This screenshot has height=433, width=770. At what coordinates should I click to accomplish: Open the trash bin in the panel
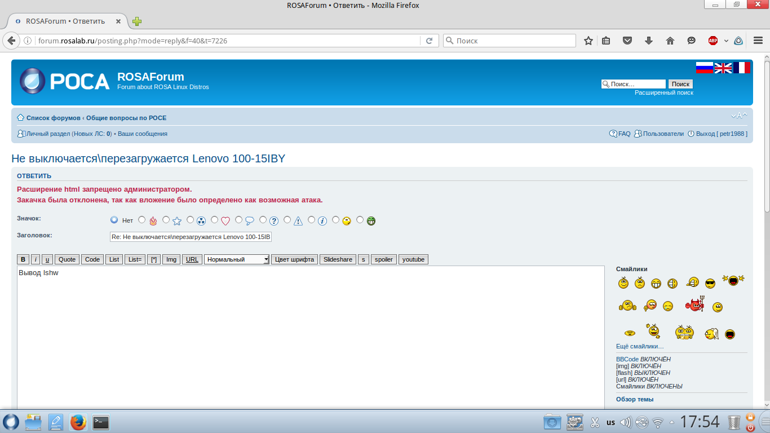pos(734,422)
